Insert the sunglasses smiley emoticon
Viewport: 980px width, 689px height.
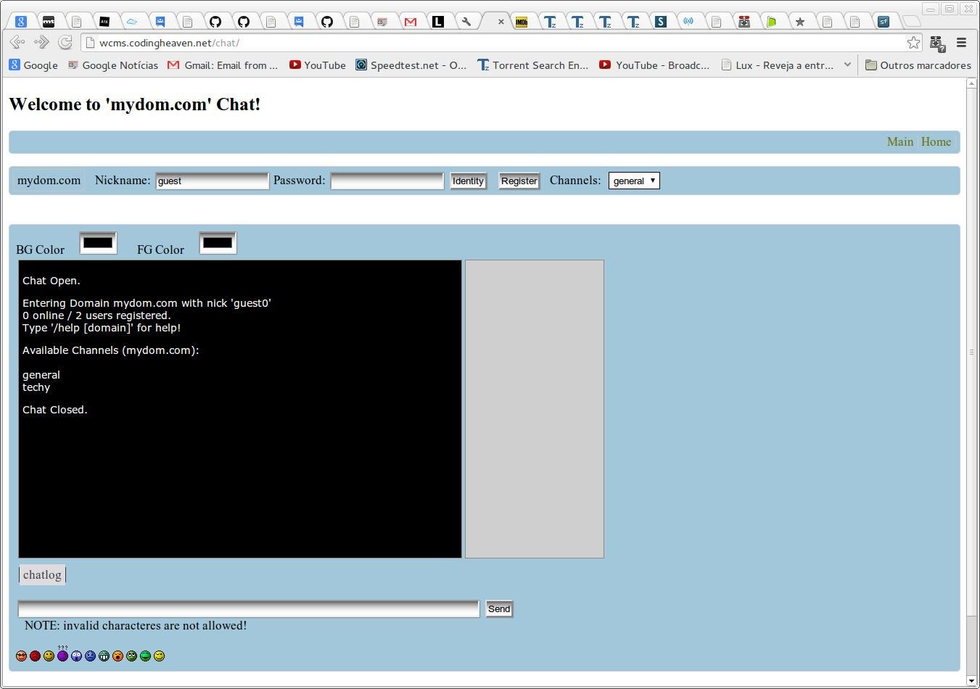(x=21, y=656)
